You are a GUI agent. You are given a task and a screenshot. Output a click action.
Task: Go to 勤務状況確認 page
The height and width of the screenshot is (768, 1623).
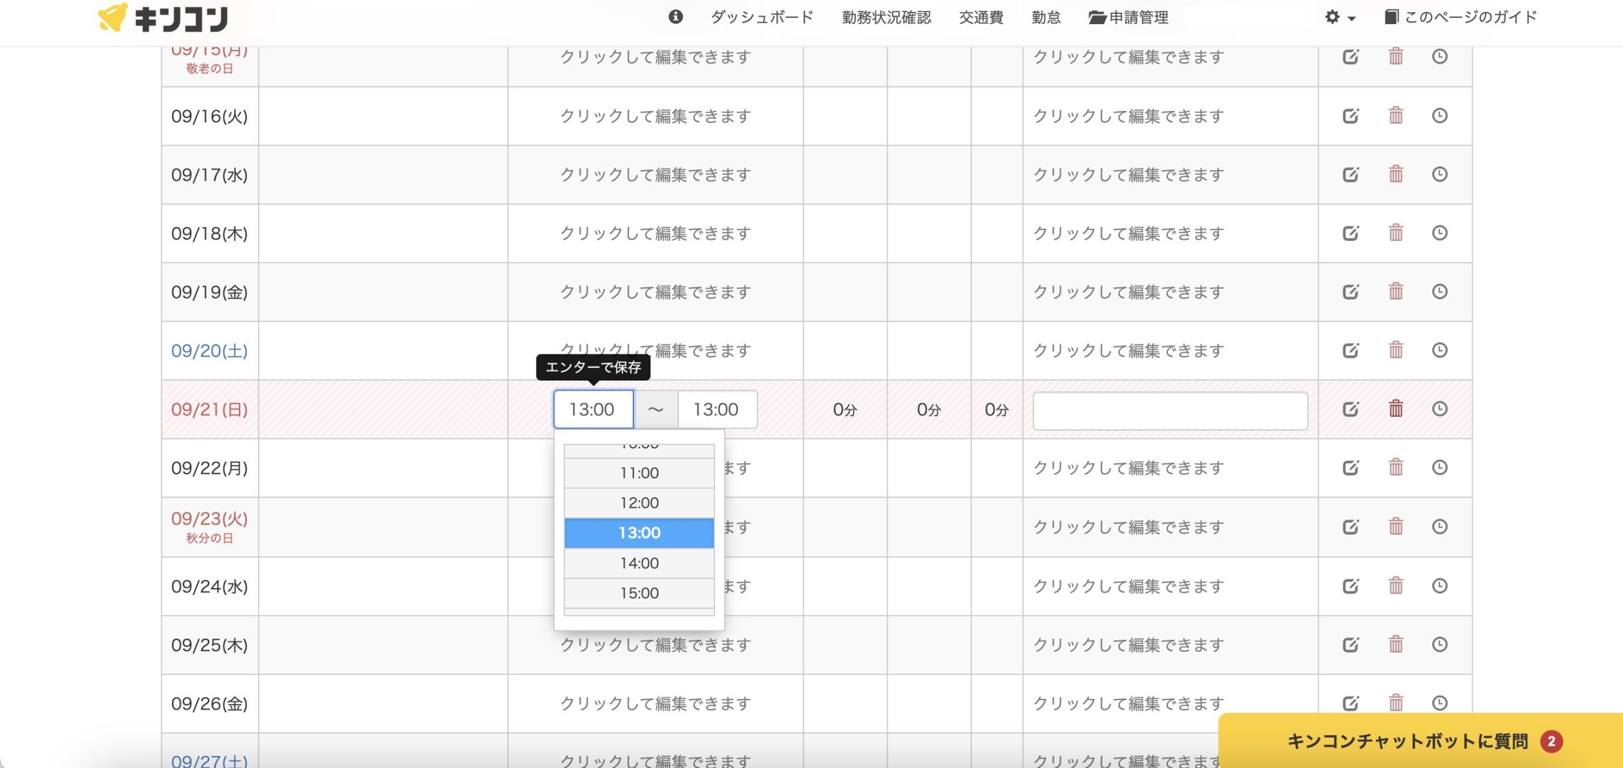[x=886, y=17]
